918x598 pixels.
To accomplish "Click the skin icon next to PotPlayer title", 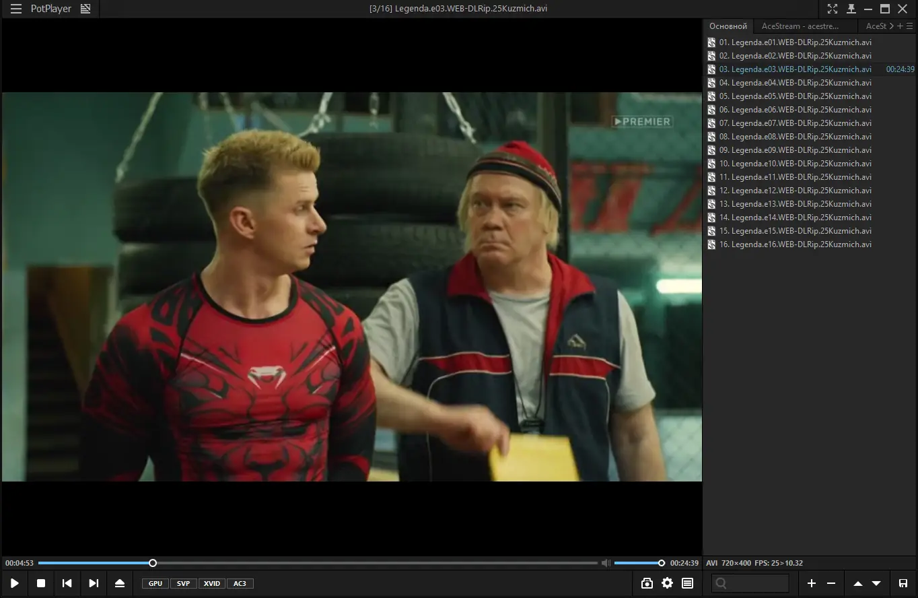I will coord(85,9).
